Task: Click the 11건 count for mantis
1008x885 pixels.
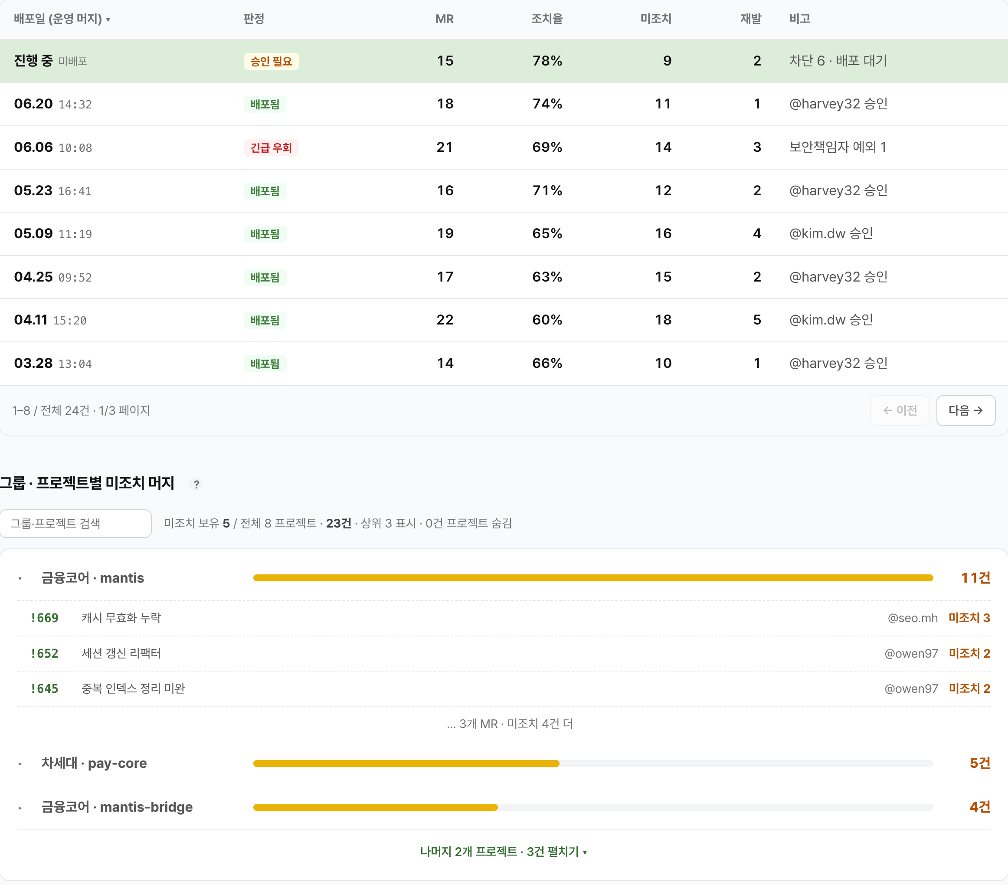Action: (975, 578)
